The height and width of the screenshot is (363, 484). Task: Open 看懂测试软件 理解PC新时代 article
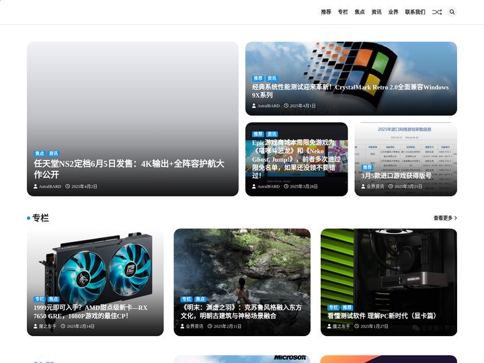tap(382, 316)
